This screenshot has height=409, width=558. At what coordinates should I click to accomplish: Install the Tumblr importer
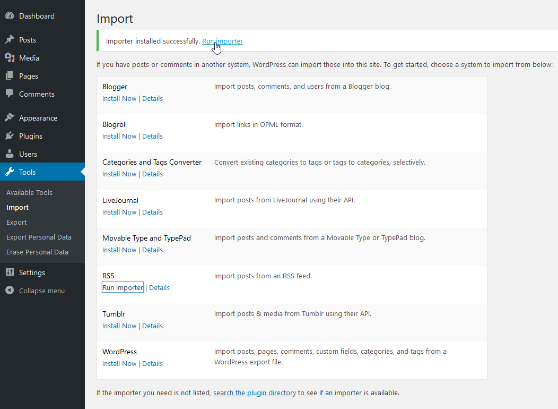[119, 326]
